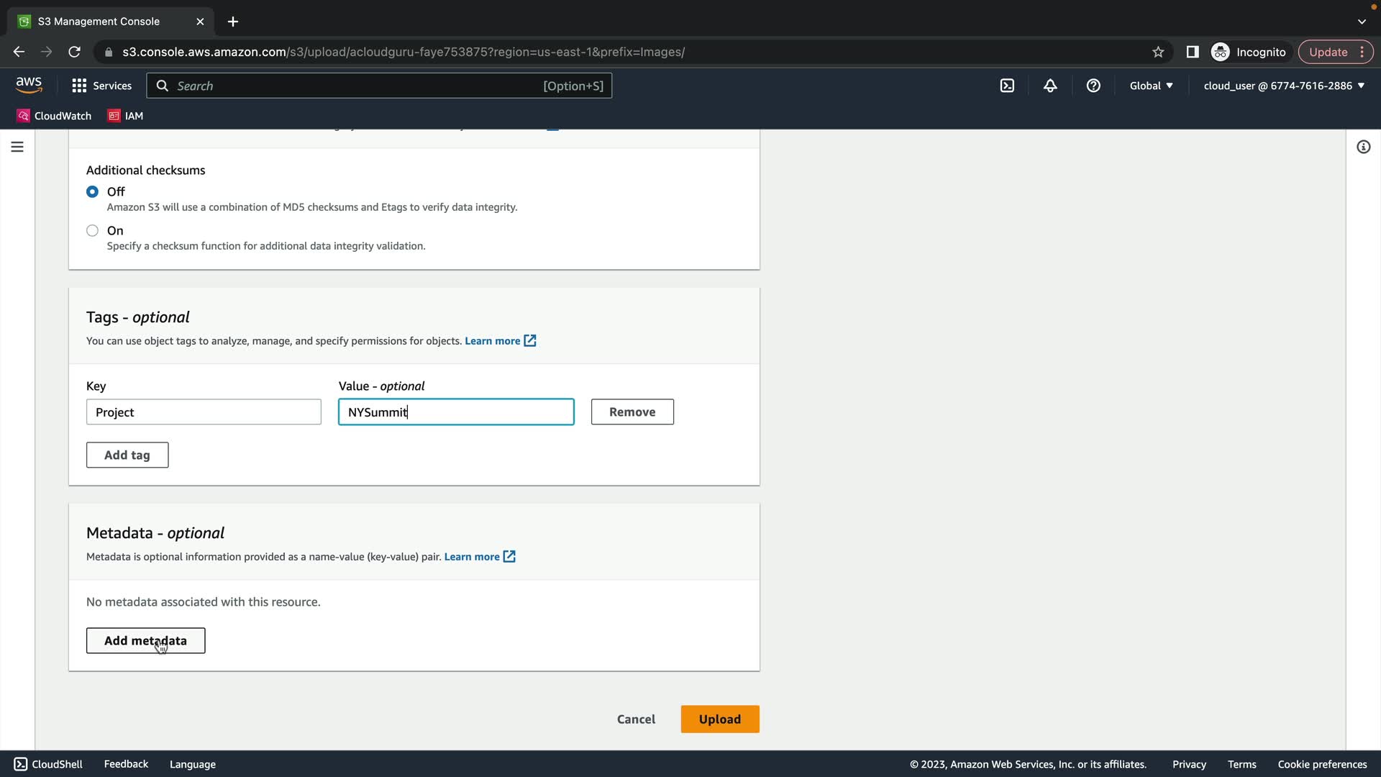
Task: Click the Add metadata button
Action: [x=145, y=640]
